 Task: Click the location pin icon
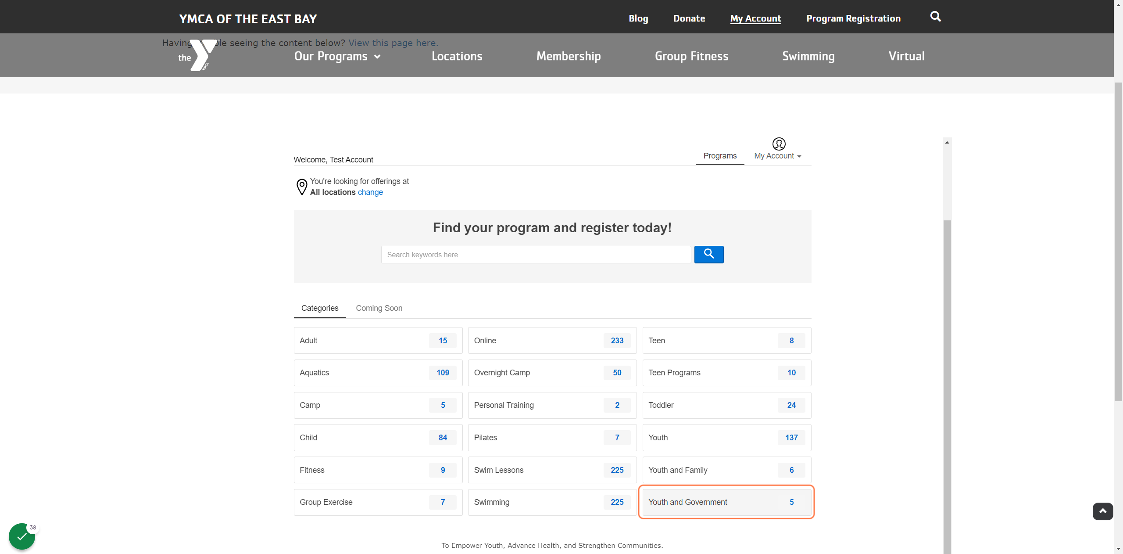[302, 187]
